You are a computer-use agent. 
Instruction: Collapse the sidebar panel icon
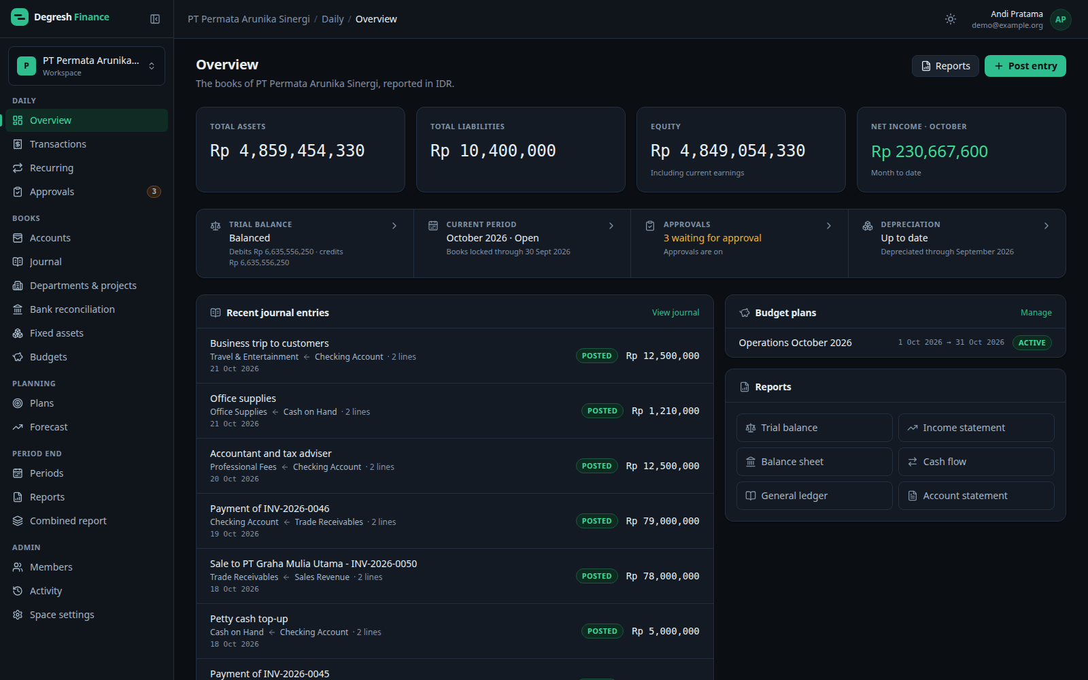tap(155, 19)
